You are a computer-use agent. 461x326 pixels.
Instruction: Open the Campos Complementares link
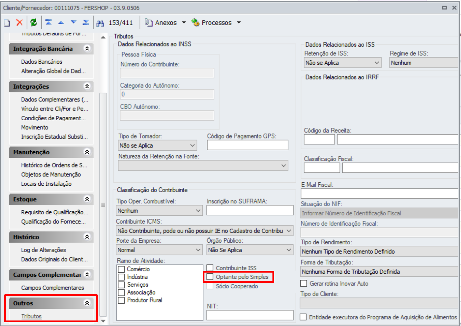point(52,288)
